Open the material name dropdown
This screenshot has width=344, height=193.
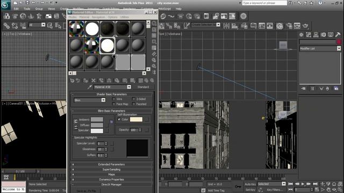point(129,87)
